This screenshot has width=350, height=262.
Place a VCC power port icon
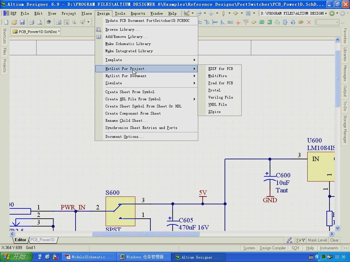246,22
